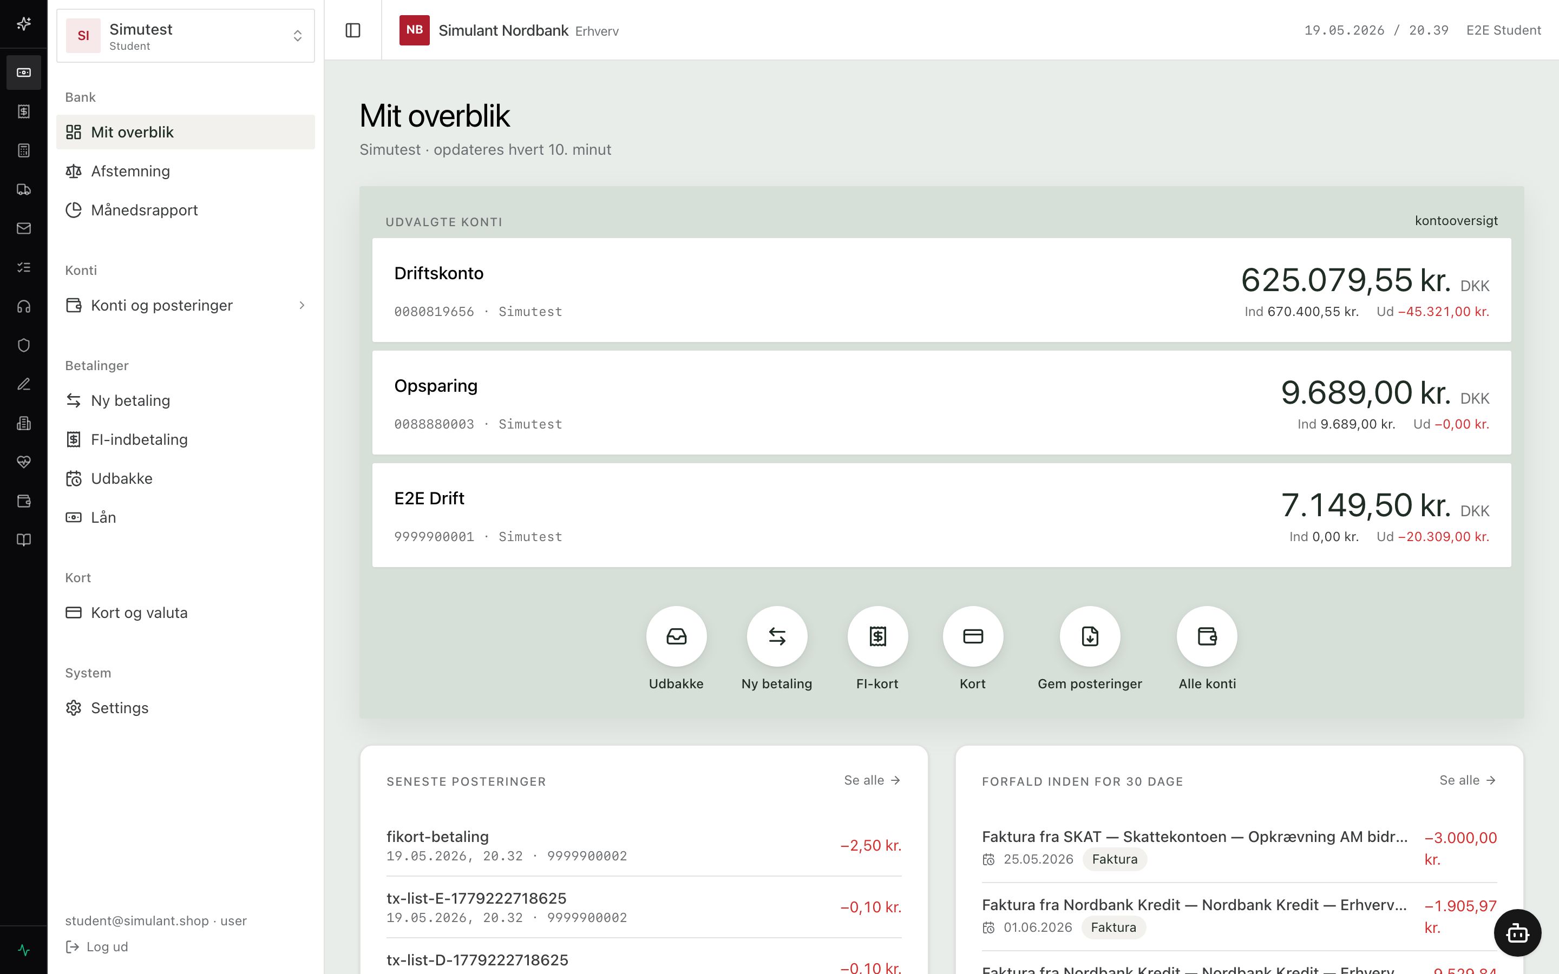Image resolution: width=1559 pixels, height=974 pixels.
Task: Click the Driftskonto Ud amount −45.321,00 kr.
Action: coord(1443,312)
